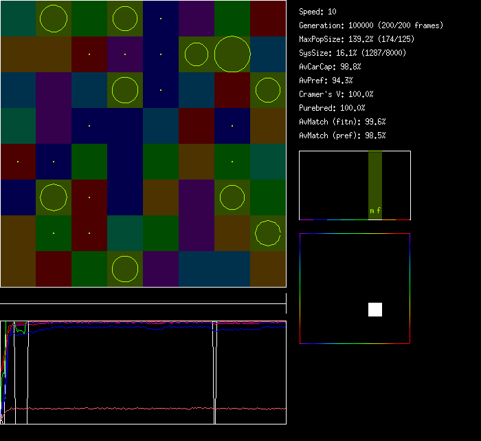Click the AvMatch (pref) readout
The image size is (481, 441).
342,136
